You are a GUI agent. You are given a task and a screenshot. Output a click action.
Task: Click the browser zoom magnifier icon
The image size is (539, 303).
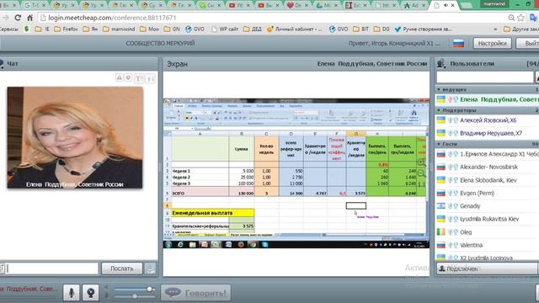[511, 18]
